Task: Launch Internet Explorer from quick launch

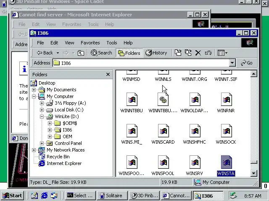Action: click(x=44, y=196)
